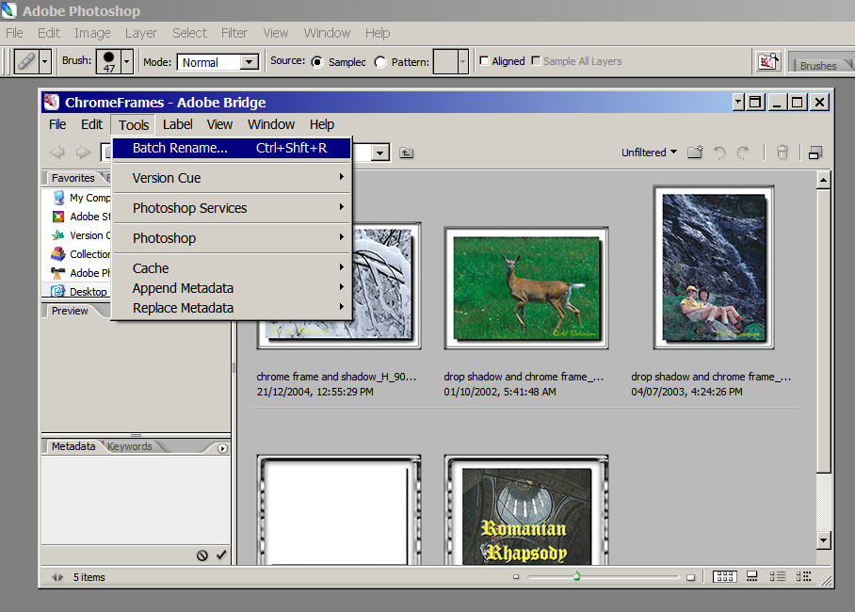Select the thumbnails view icon
This screenshot has height=612, width=855.
[x=724, y=576]
